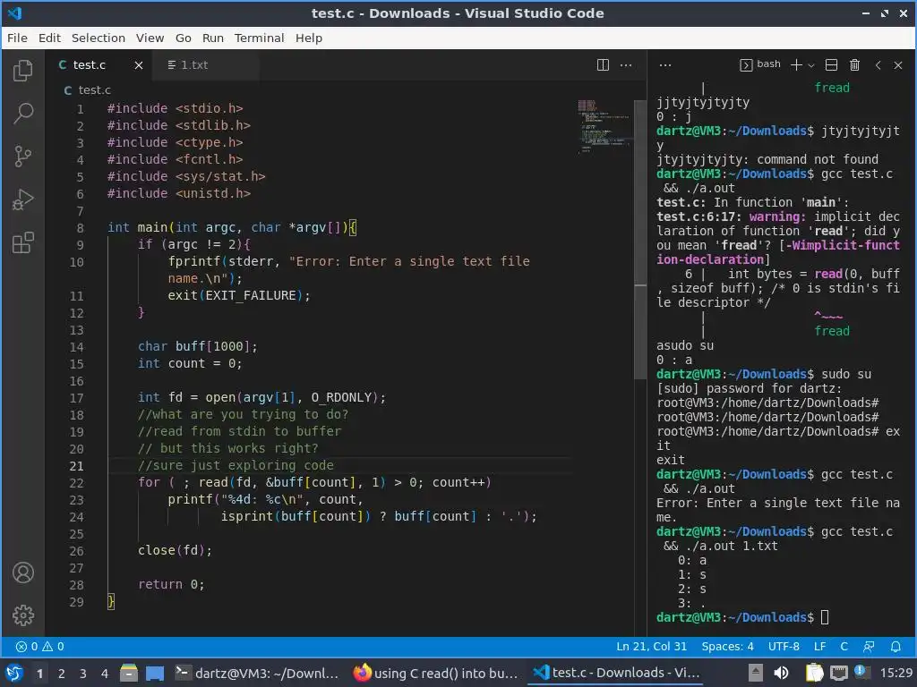
Task: Open the File menu
Action: (x=17, y=38)
